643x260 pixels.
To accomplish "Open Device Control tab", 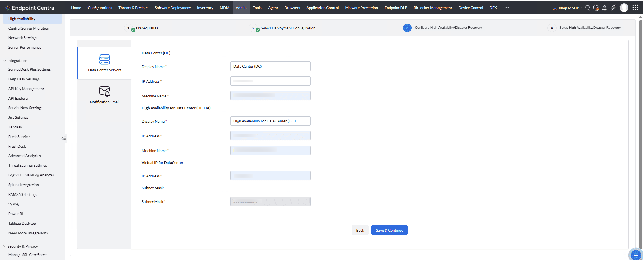I will [x=471, y=8].
